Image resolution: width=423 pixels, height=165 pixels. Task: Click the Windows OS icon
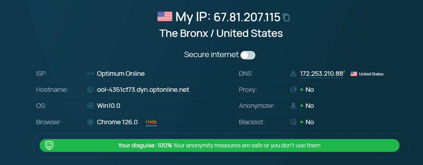tap(90, 106)
